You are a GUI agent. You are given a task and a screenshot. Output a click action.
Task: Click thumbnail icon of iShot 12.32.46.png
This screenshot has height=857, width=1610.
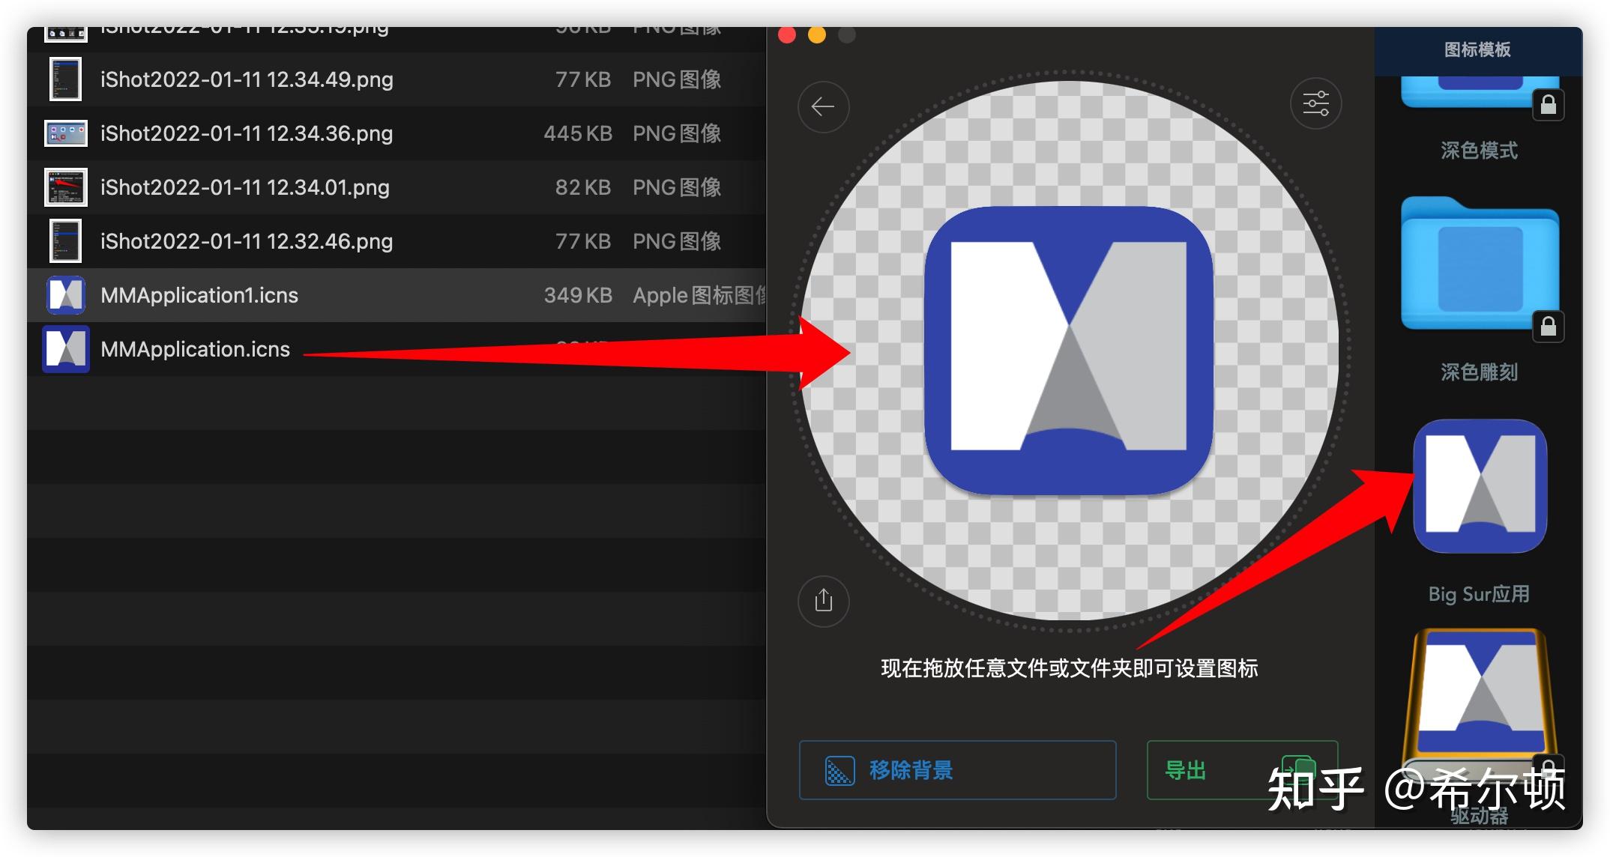(x=66, y=241)
